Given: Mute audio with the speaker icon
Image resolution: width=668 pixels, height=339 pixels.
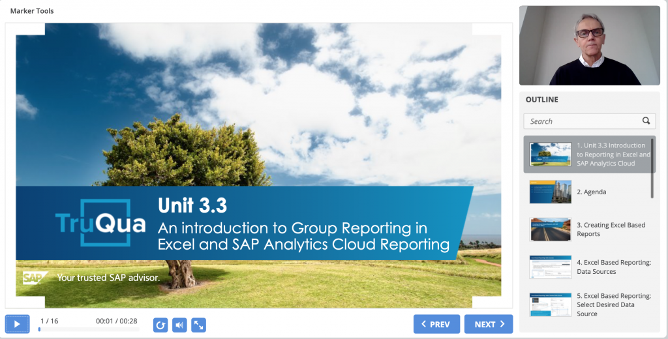Looking at the screenshot, I should [179, 325].
